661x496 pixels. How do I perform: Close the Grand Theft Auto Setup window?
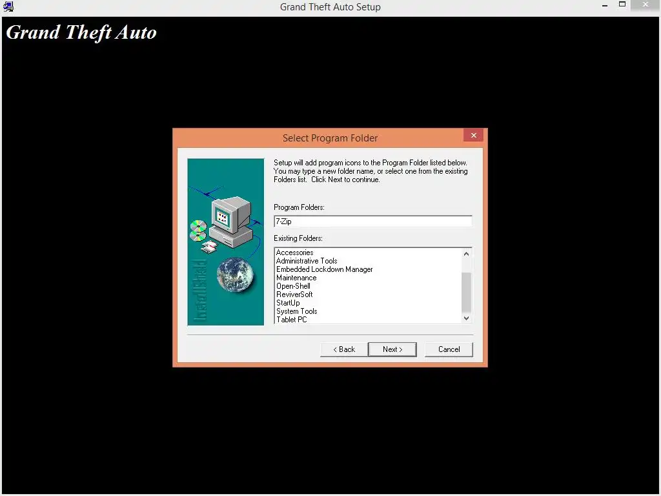click(645, 5)
